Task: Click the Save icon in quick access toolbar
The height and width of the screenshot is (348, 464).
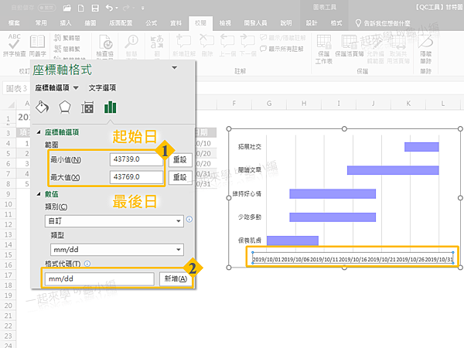Action: 95,8
